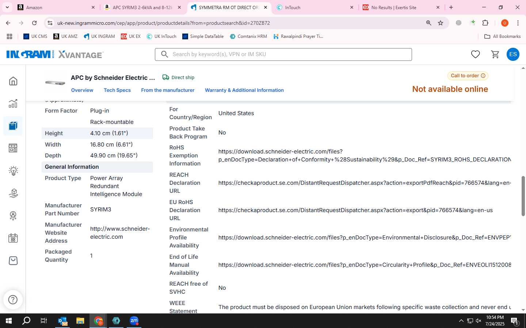
Task: Click the browser address bar URL
Action: 164,23
